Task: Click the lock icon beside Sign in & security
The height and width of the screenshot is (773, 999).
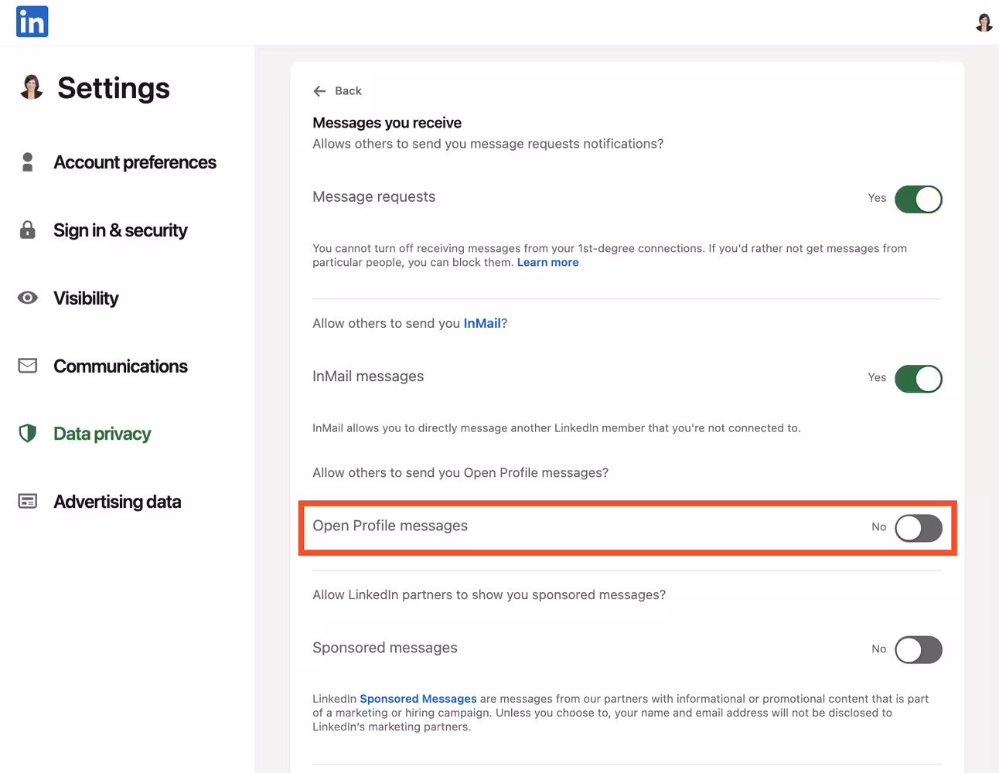Action: point(28,230)
